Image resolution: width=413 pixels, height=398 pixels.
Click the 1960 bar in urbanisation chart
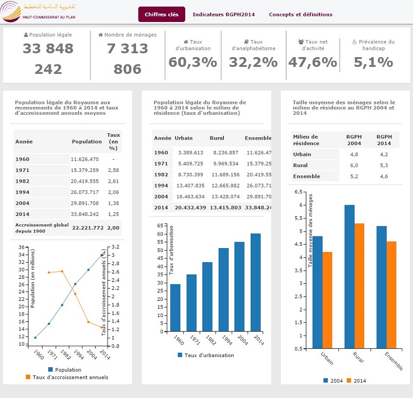pos(175,308)
